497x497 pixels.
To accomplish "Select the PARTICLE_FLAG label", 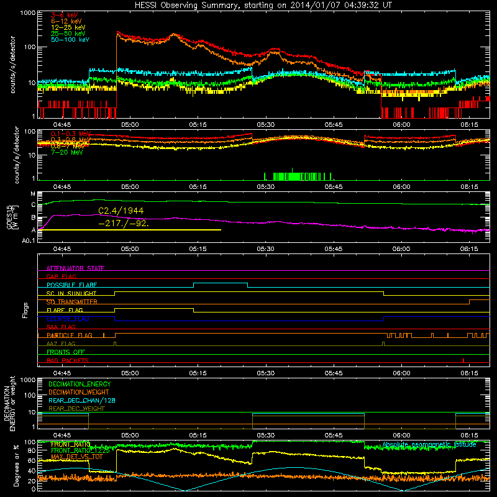I will (70, 335).
